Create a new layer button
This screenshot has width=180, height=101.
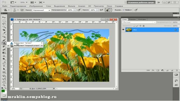[172, 70]
